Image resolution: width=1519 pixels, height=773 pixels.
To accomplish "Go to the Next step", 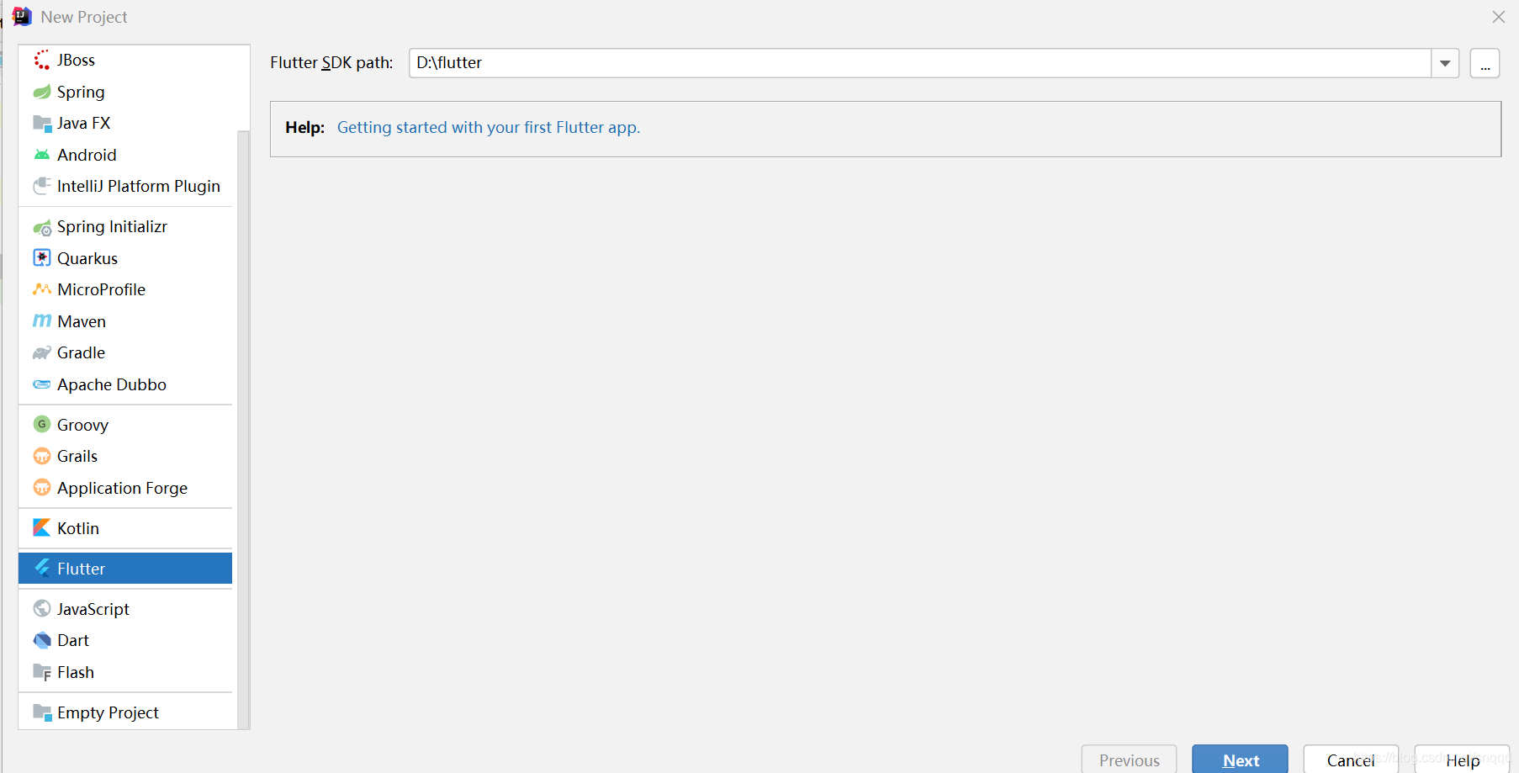I will click(1240, 760).
